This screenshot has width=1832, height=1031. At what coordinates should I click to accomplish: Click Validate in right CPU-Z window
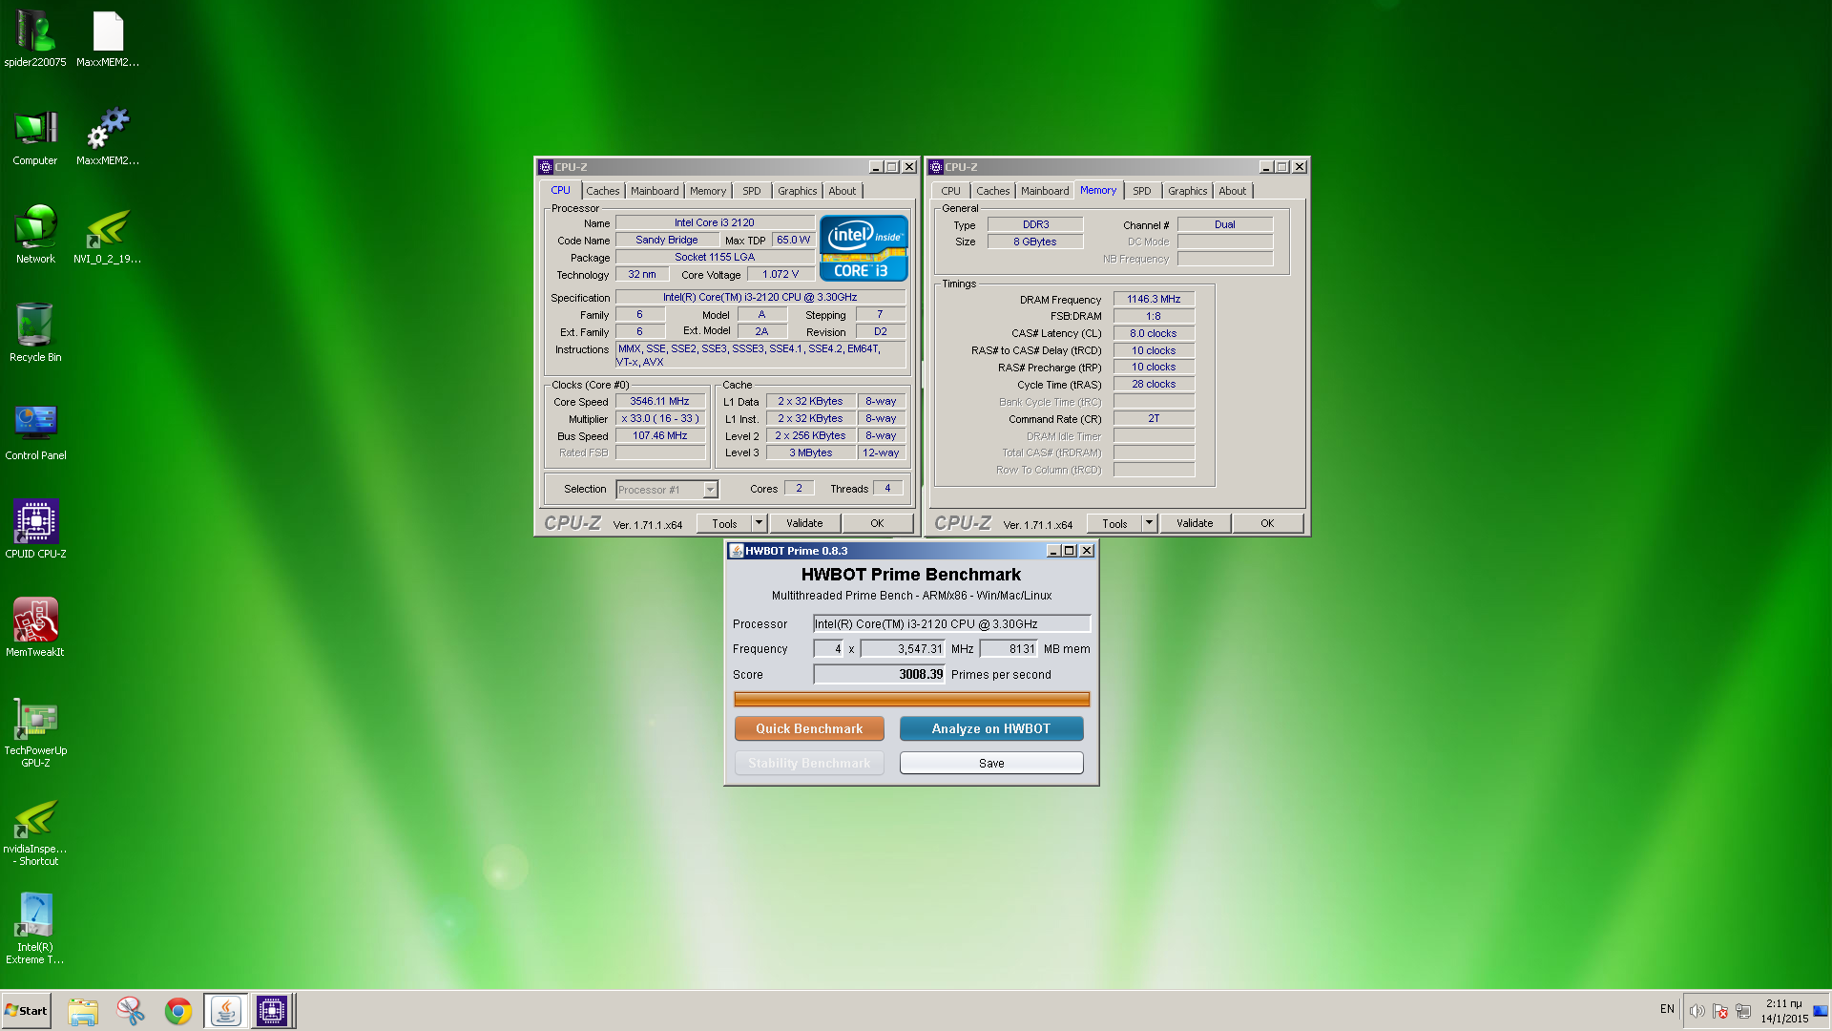[1195, 523]
